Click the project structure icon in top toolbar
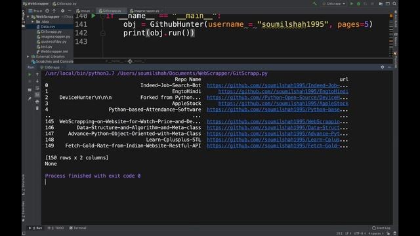Viewport: 420px width, 236px height. 381,4
